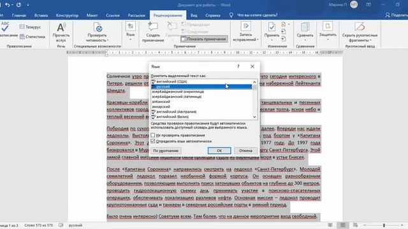The image size is (408, 229).
Task: Uncheck Определять язык автоматически checkbox
Action: (x=153, y=141)
